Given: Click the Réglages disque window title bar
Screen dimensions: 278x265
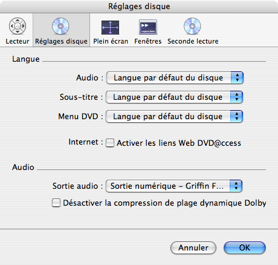Looking at the screenshot, I should coord(139,6).
